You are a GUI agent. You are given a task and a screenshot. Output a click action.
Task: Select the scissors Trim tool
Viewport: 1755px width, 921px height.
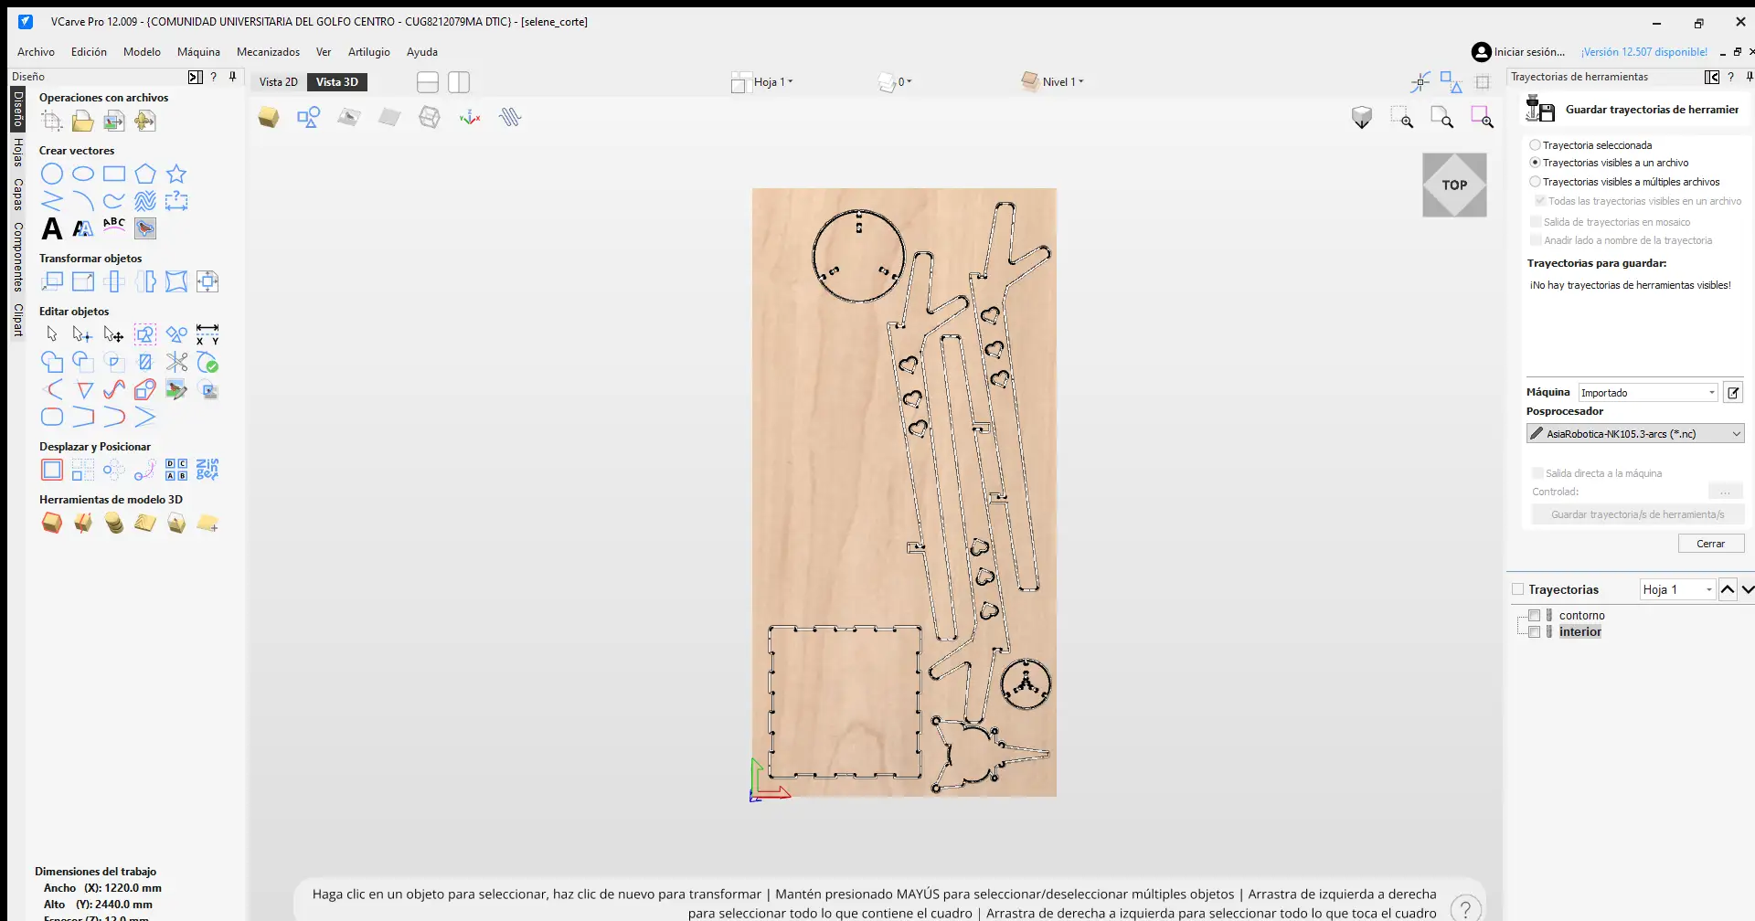point(176,362)
